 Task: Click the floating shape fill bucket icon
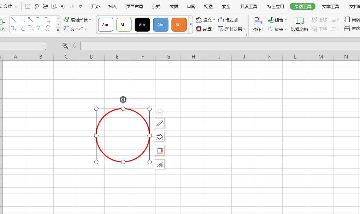click(x=160, y=137)
